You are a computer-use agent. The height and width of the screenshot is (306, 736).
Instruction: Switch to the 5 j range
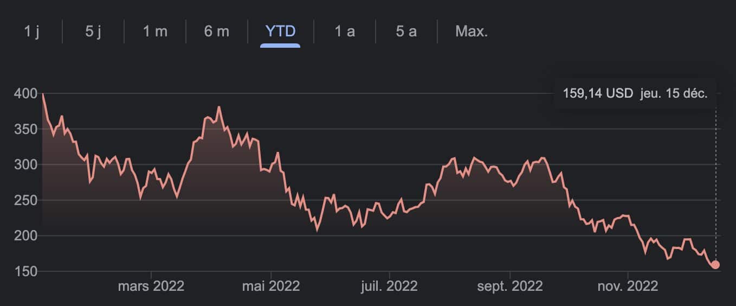[x=93, y=31]
